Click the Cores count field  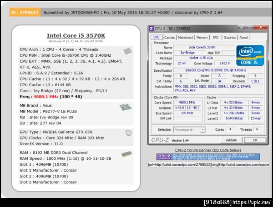230,129
